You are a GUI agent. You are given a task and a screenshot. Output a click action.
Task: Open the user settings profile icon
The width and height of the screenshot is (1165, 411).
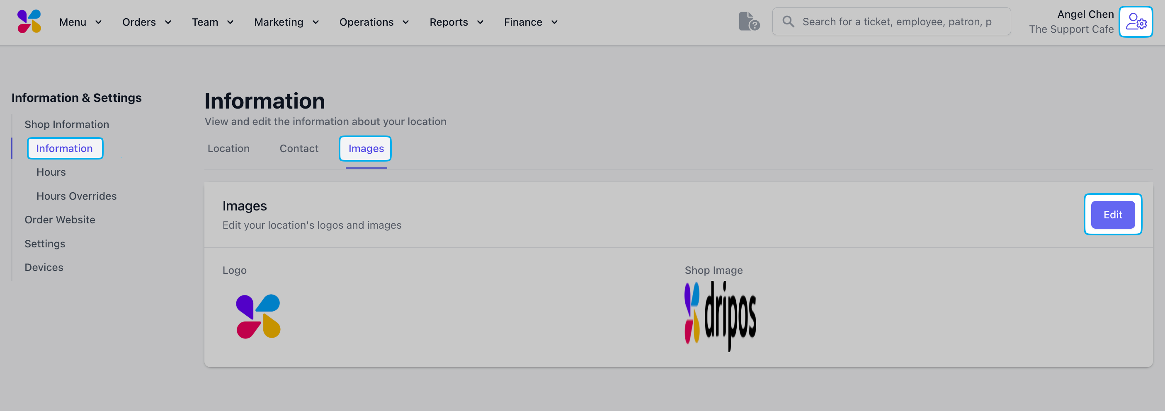pos(1136,21)
